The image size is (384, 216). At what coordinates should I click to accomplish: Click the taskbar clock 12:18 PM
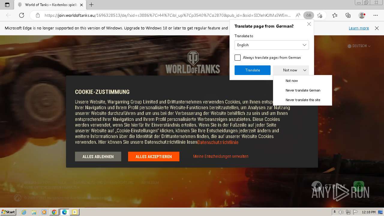369,212
